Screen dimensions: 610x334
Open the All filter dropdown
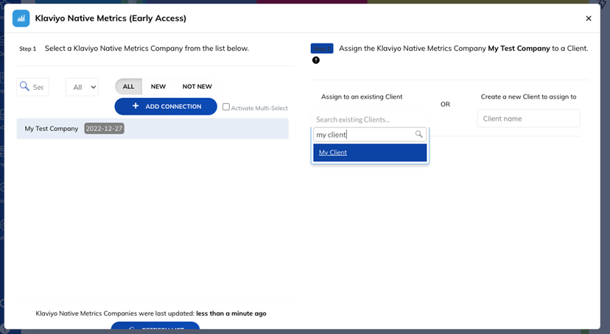tap(82, 87)
